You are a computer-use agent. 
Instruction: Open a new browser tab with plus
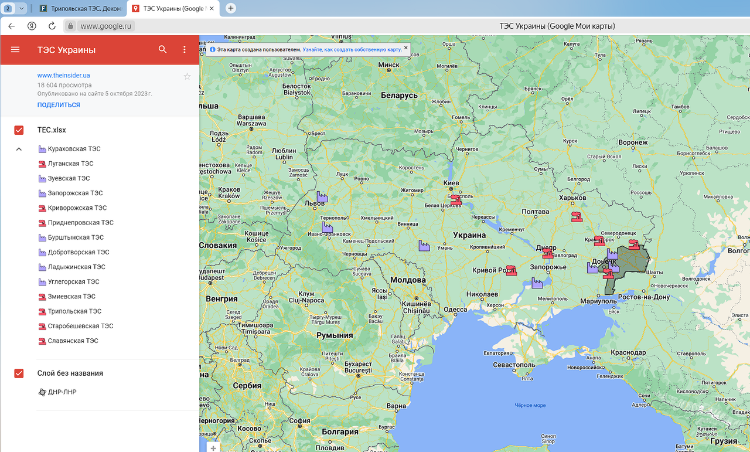(x=231, y=8)
